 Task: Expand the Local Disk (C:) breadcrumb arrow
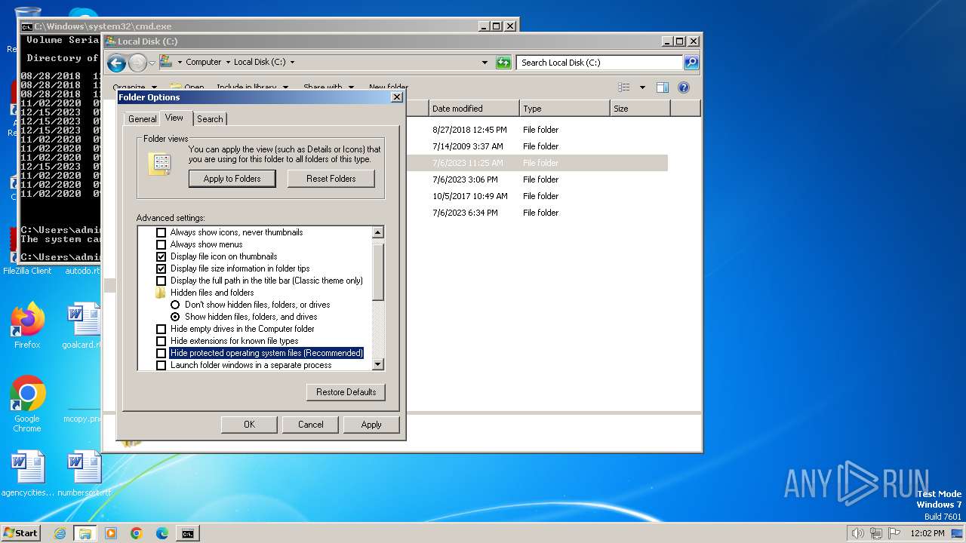tap(292, 63)
